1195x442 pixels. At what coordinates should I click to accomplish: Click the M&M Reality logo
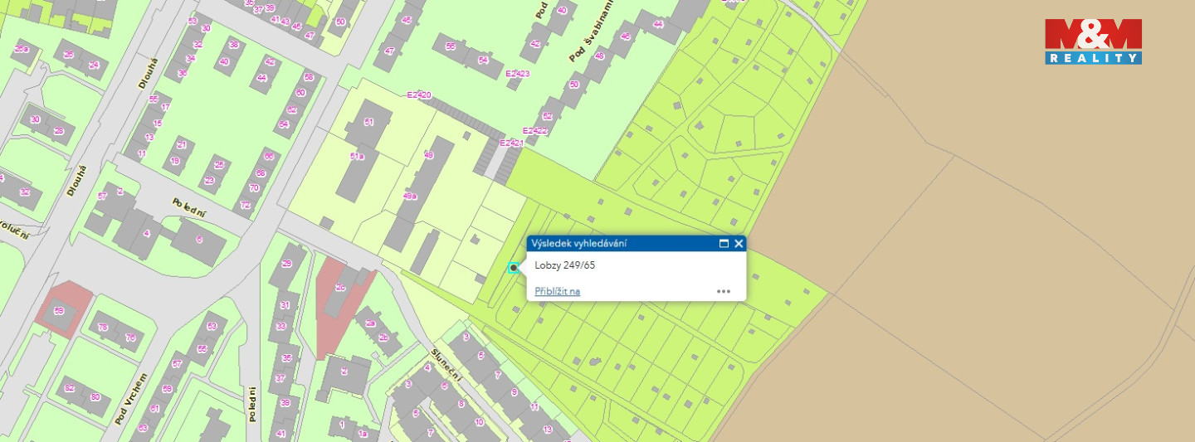(1093, 41)
